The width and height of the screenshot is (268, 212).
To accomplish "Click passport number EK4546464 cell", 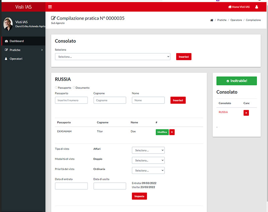I will (x=64, y=131).
